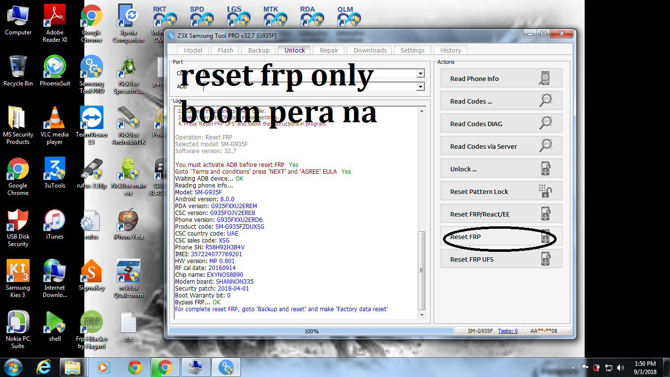Click the 'Bypass FRP... OK' log line
The width and height of the screenshot is (670, 377).
(198, 302)
